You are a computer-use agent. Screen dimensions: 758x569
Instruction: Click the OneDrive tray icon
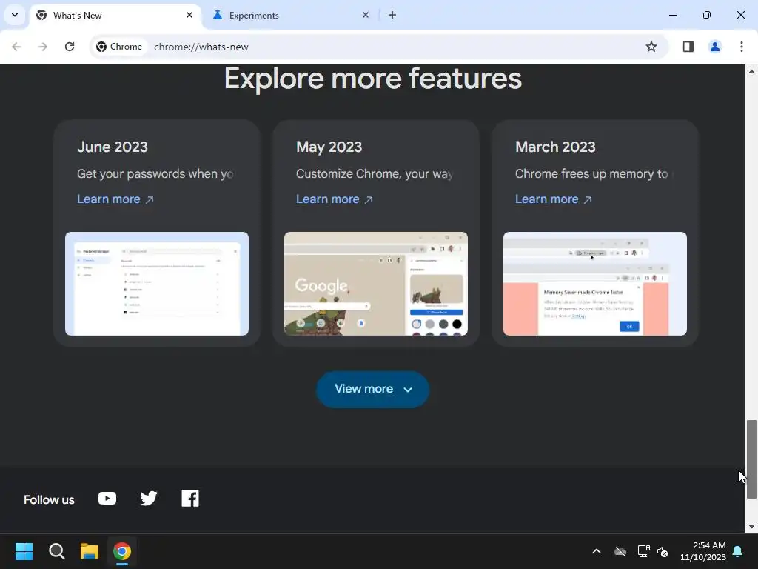[x=620, y=551]
